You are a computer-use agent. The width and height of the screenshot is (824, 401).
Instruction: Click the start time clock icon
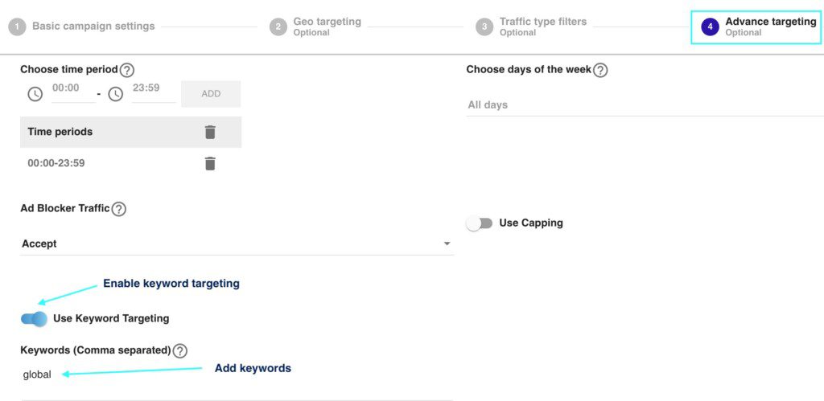point(35,94)
